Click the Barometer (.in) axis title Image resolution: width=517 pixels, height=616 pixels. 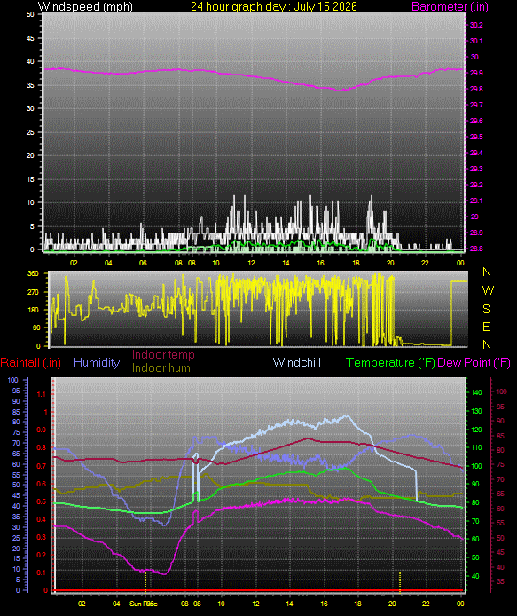tap(450, 7)
